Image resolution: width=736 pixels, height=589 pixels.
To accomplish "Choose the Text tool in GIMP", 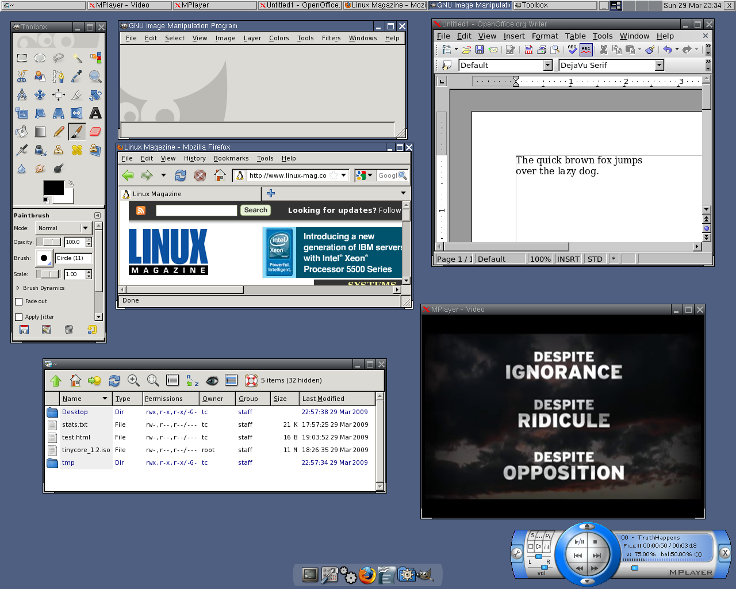I will 95,113.
